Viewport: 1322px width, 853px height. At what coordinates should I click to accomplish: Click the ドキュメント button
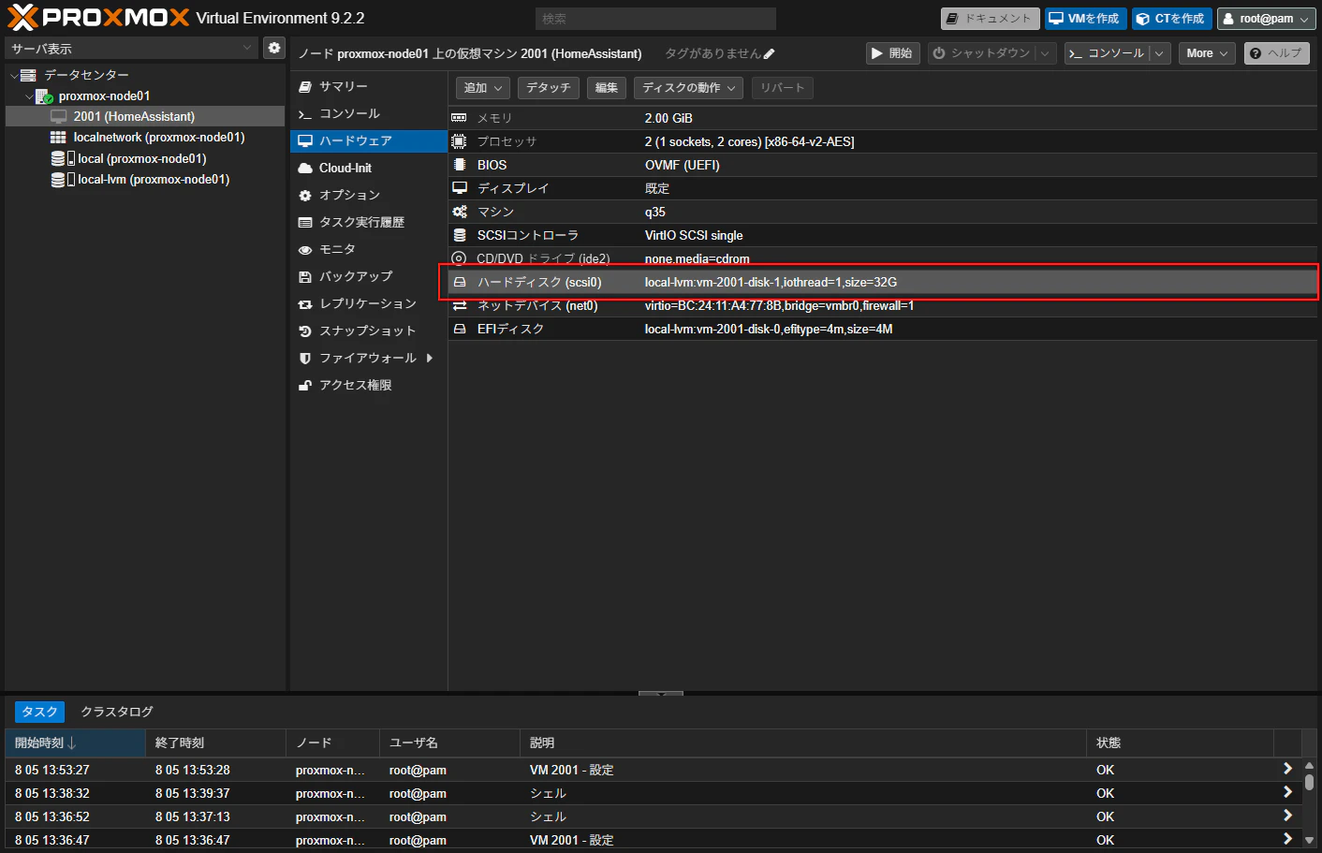click(990, 19)
